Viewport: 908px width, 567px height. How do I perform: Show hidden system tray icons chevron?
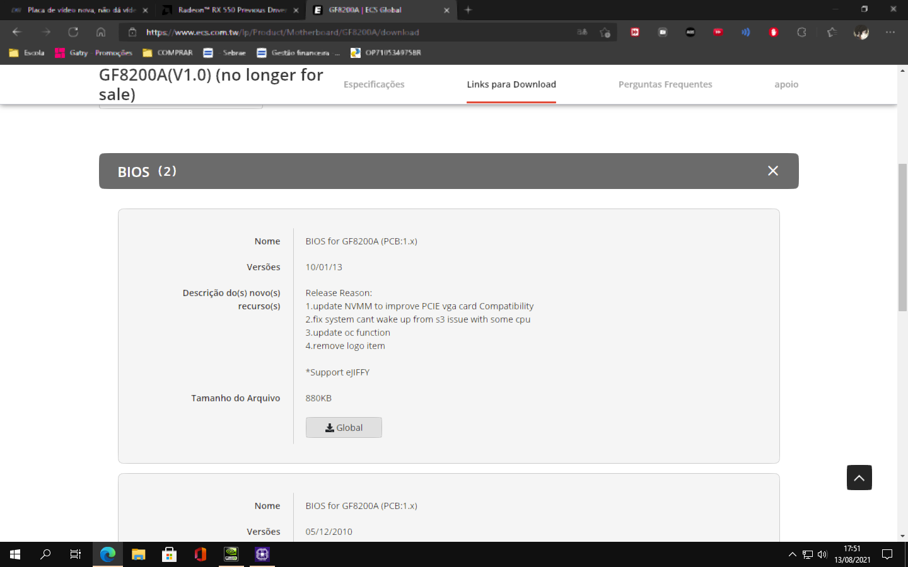[x=793, y=554]
